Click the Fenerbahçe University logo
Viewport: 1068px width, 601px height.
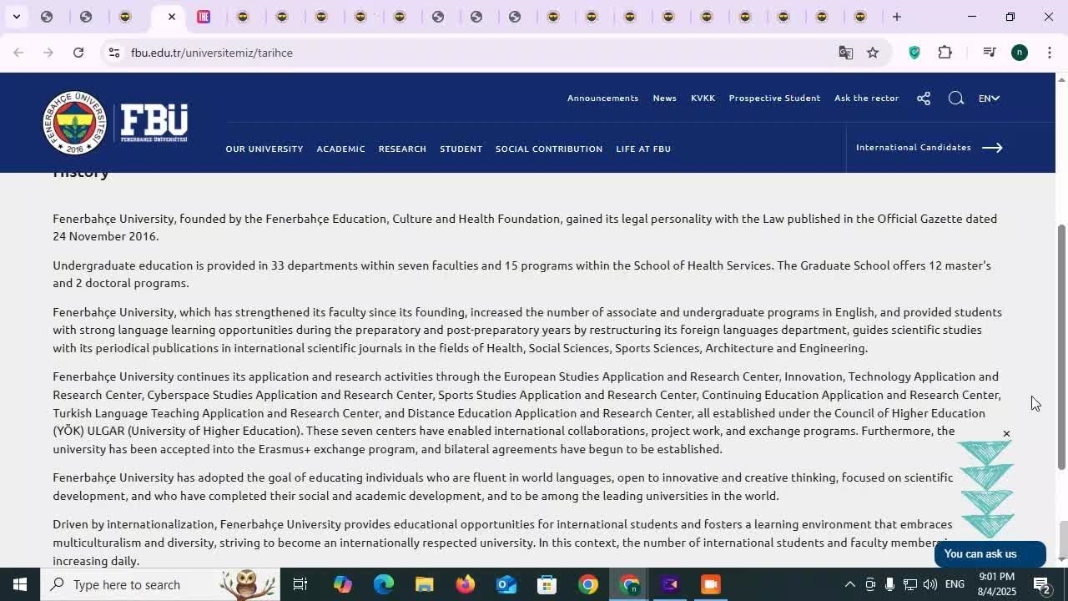point(115,123)
